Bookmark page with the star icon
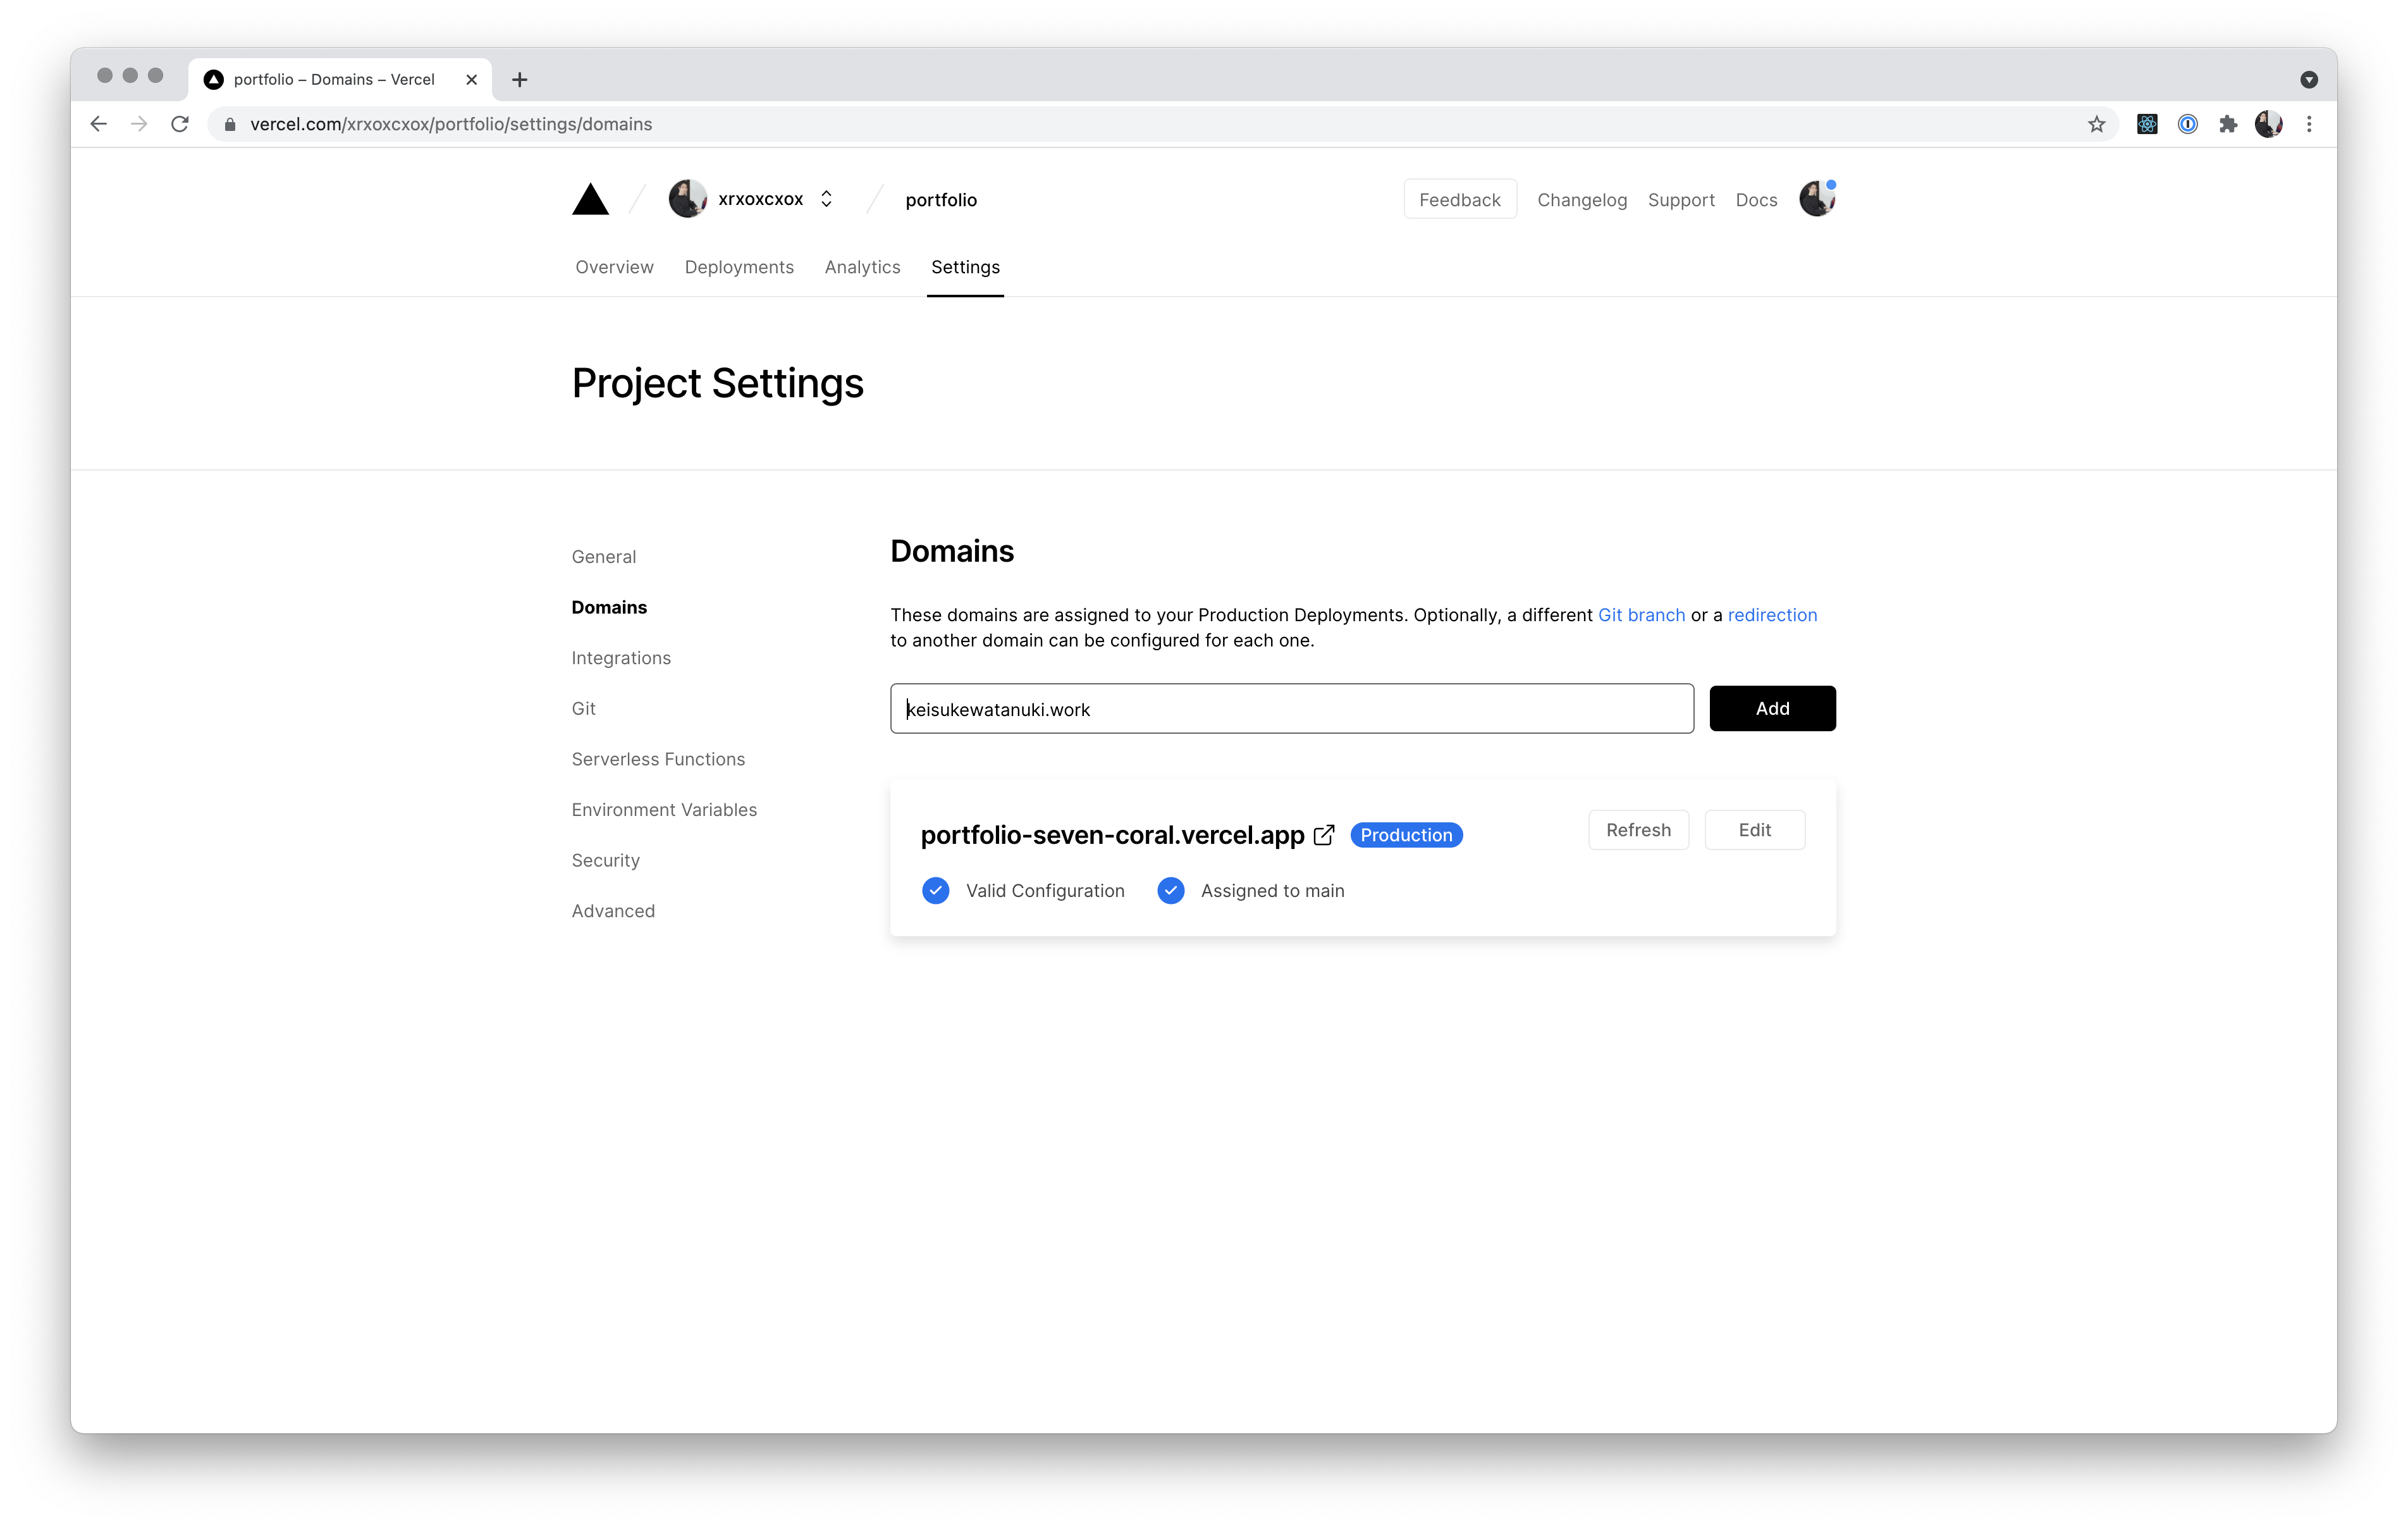The height and width of the screenshot is (1527, 2408). point(2096,124)
